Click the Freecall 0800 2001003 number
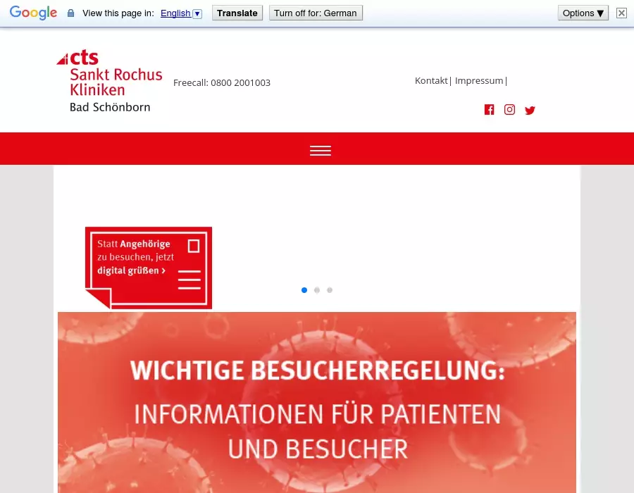The width and height of the screenshot is (634, 493). (222, 82)
